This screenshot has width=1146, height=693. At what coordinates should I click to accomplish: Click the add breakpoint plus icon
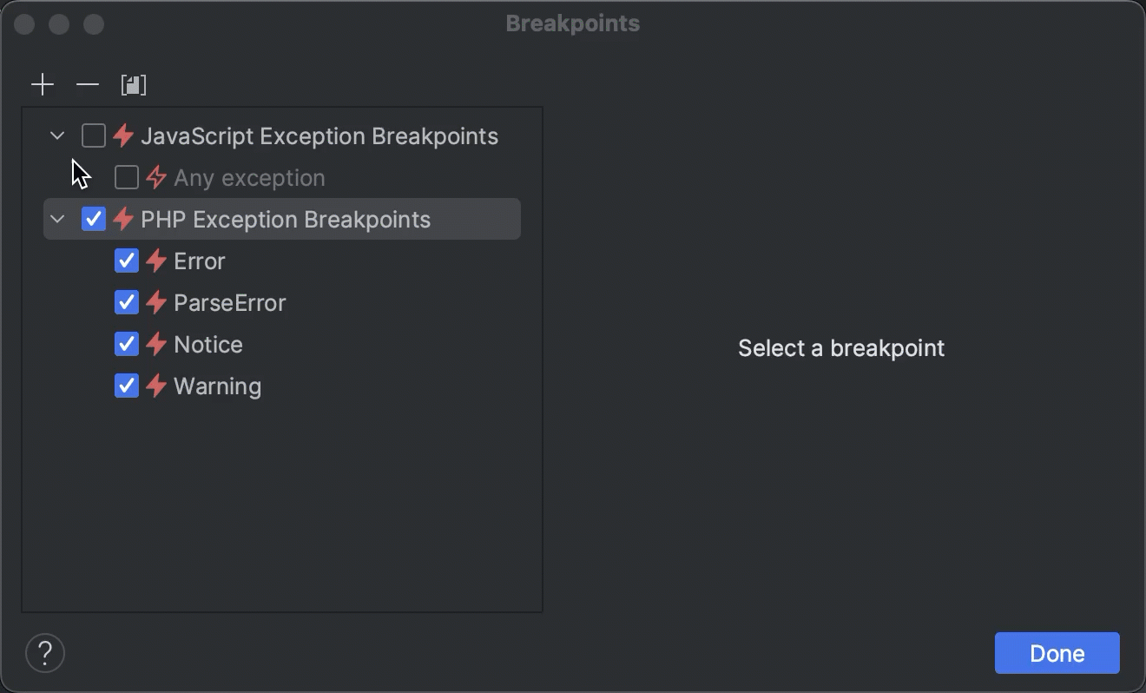43,84
